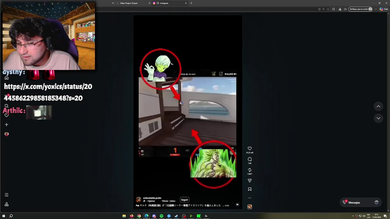Open Google Chrome from the taskbar
390x219 pixels.
click(139, 216)
